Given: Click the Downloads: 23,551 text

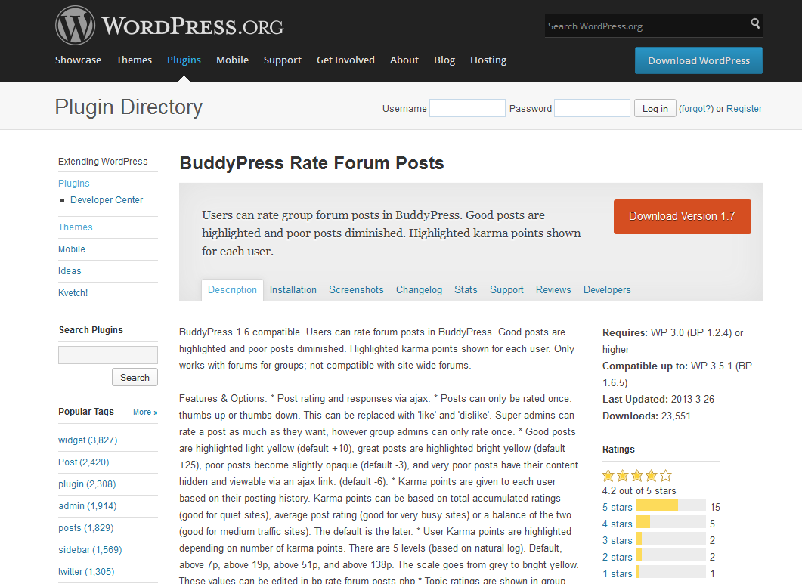Looking at the screenshot, I should click(646, 416).
